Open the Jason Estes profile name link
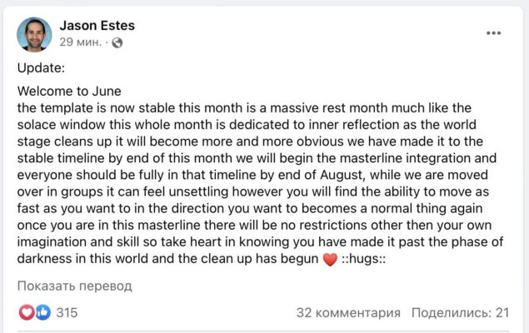 pos(97,25)
